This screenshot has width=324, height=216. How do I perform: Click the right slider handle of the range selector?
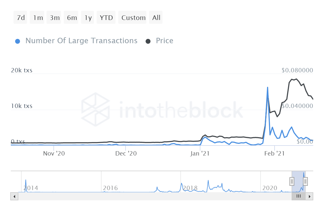tap(305, 181)
